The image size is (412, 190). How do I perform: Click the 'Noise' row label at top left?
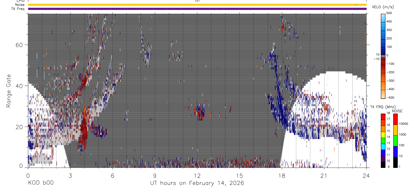point(20,5)
